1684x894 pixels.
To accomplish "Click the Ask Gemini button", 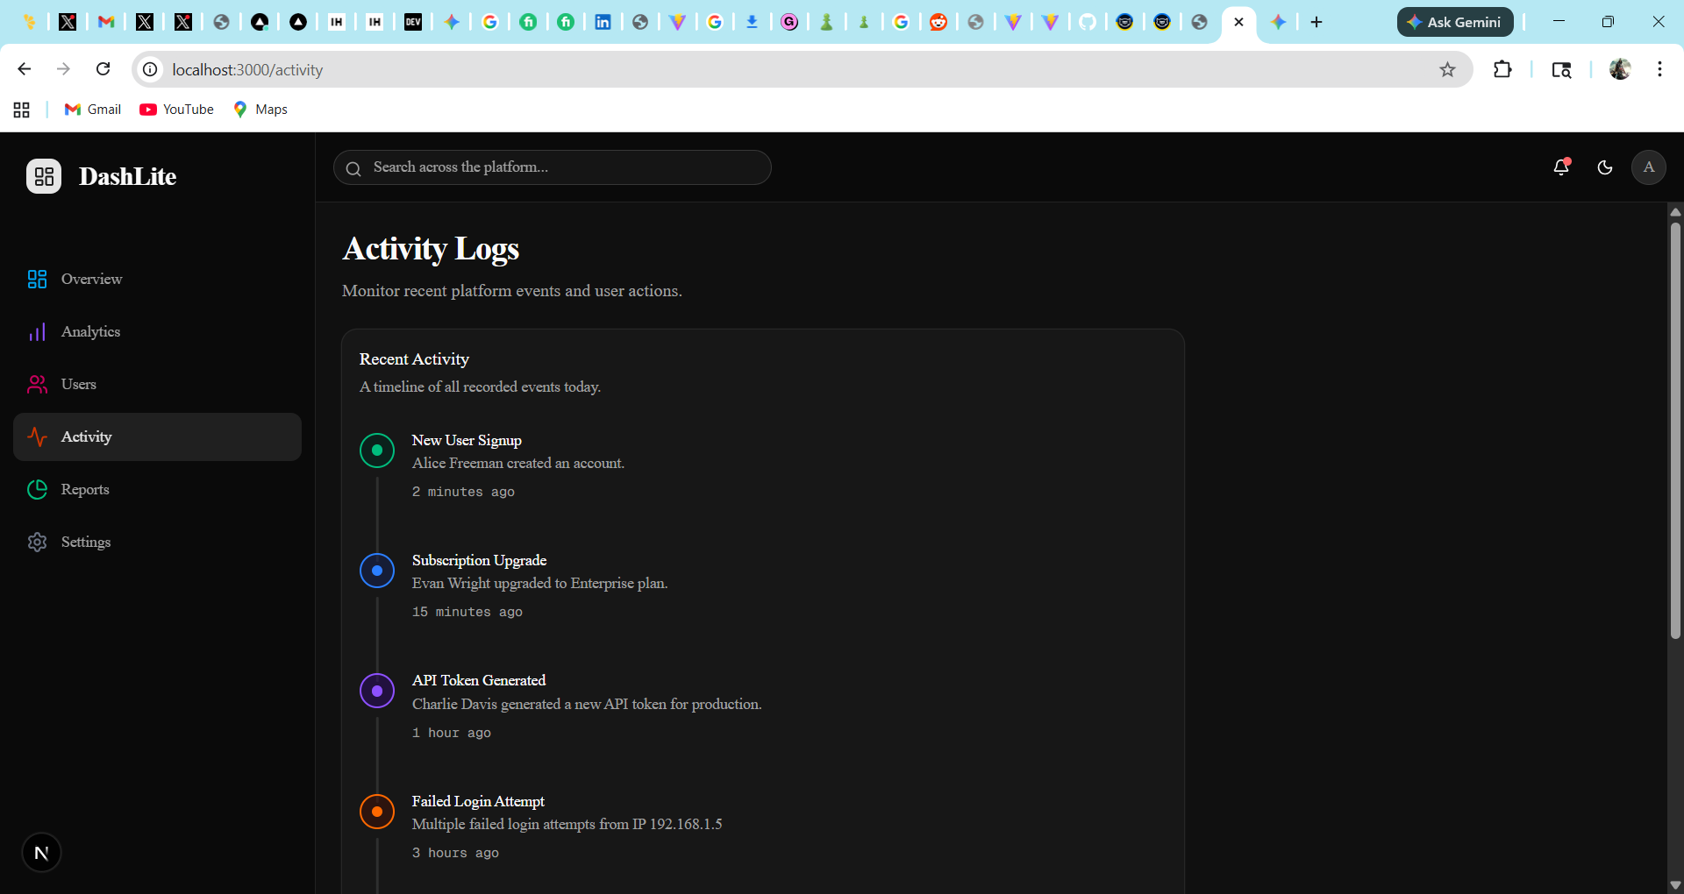I will click(x=1454, y=22).
